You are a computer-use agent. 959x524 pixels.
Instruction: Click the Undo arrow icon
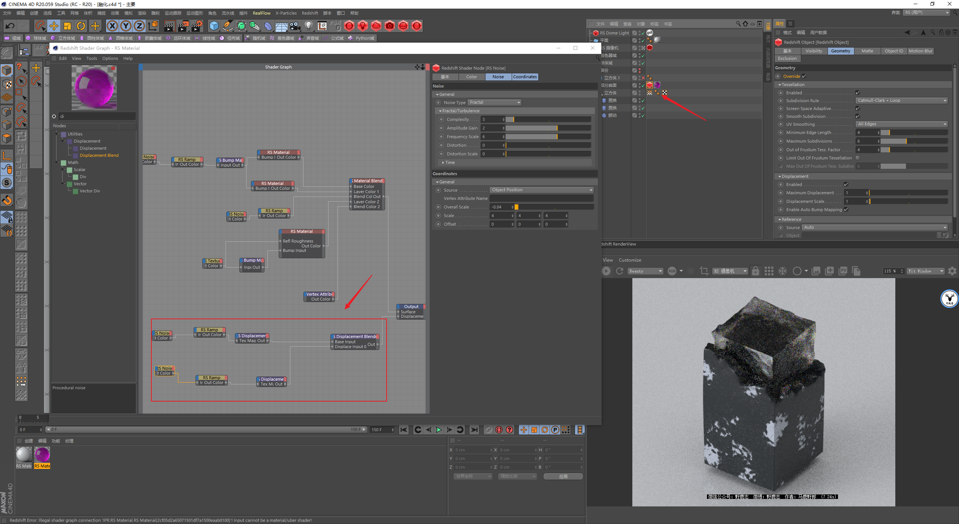coord(10,26)
